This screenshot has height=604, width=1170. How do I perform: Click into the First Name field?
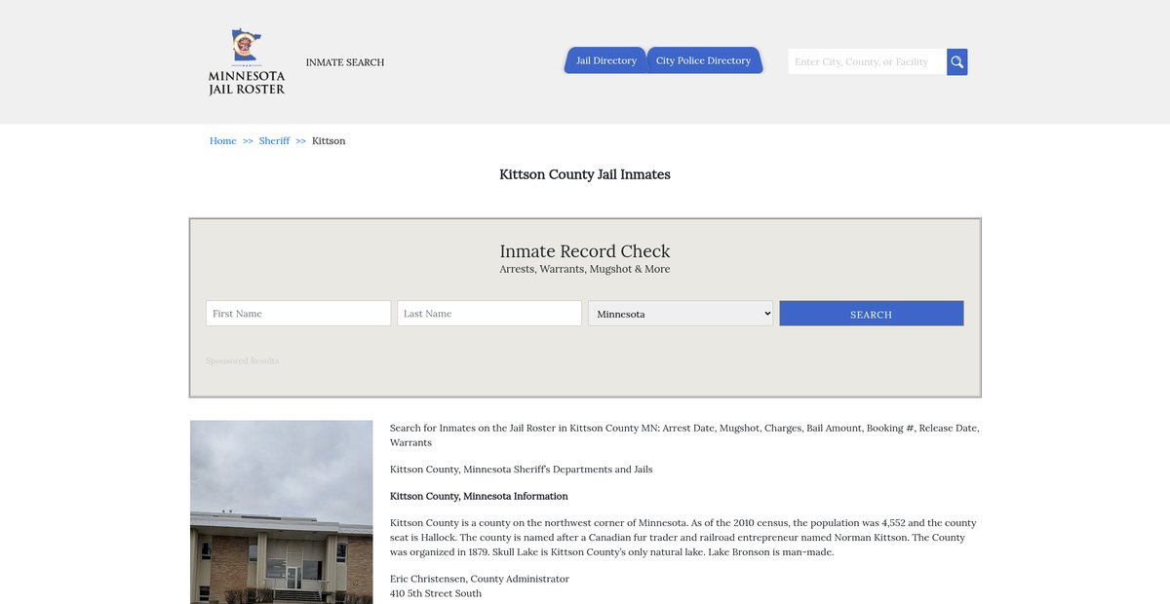pos(298,314)
